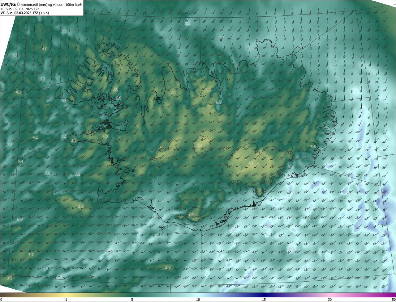Click the 6.6 value label offshore southeast
Screen dimensions: 396x302
point(312,219)
